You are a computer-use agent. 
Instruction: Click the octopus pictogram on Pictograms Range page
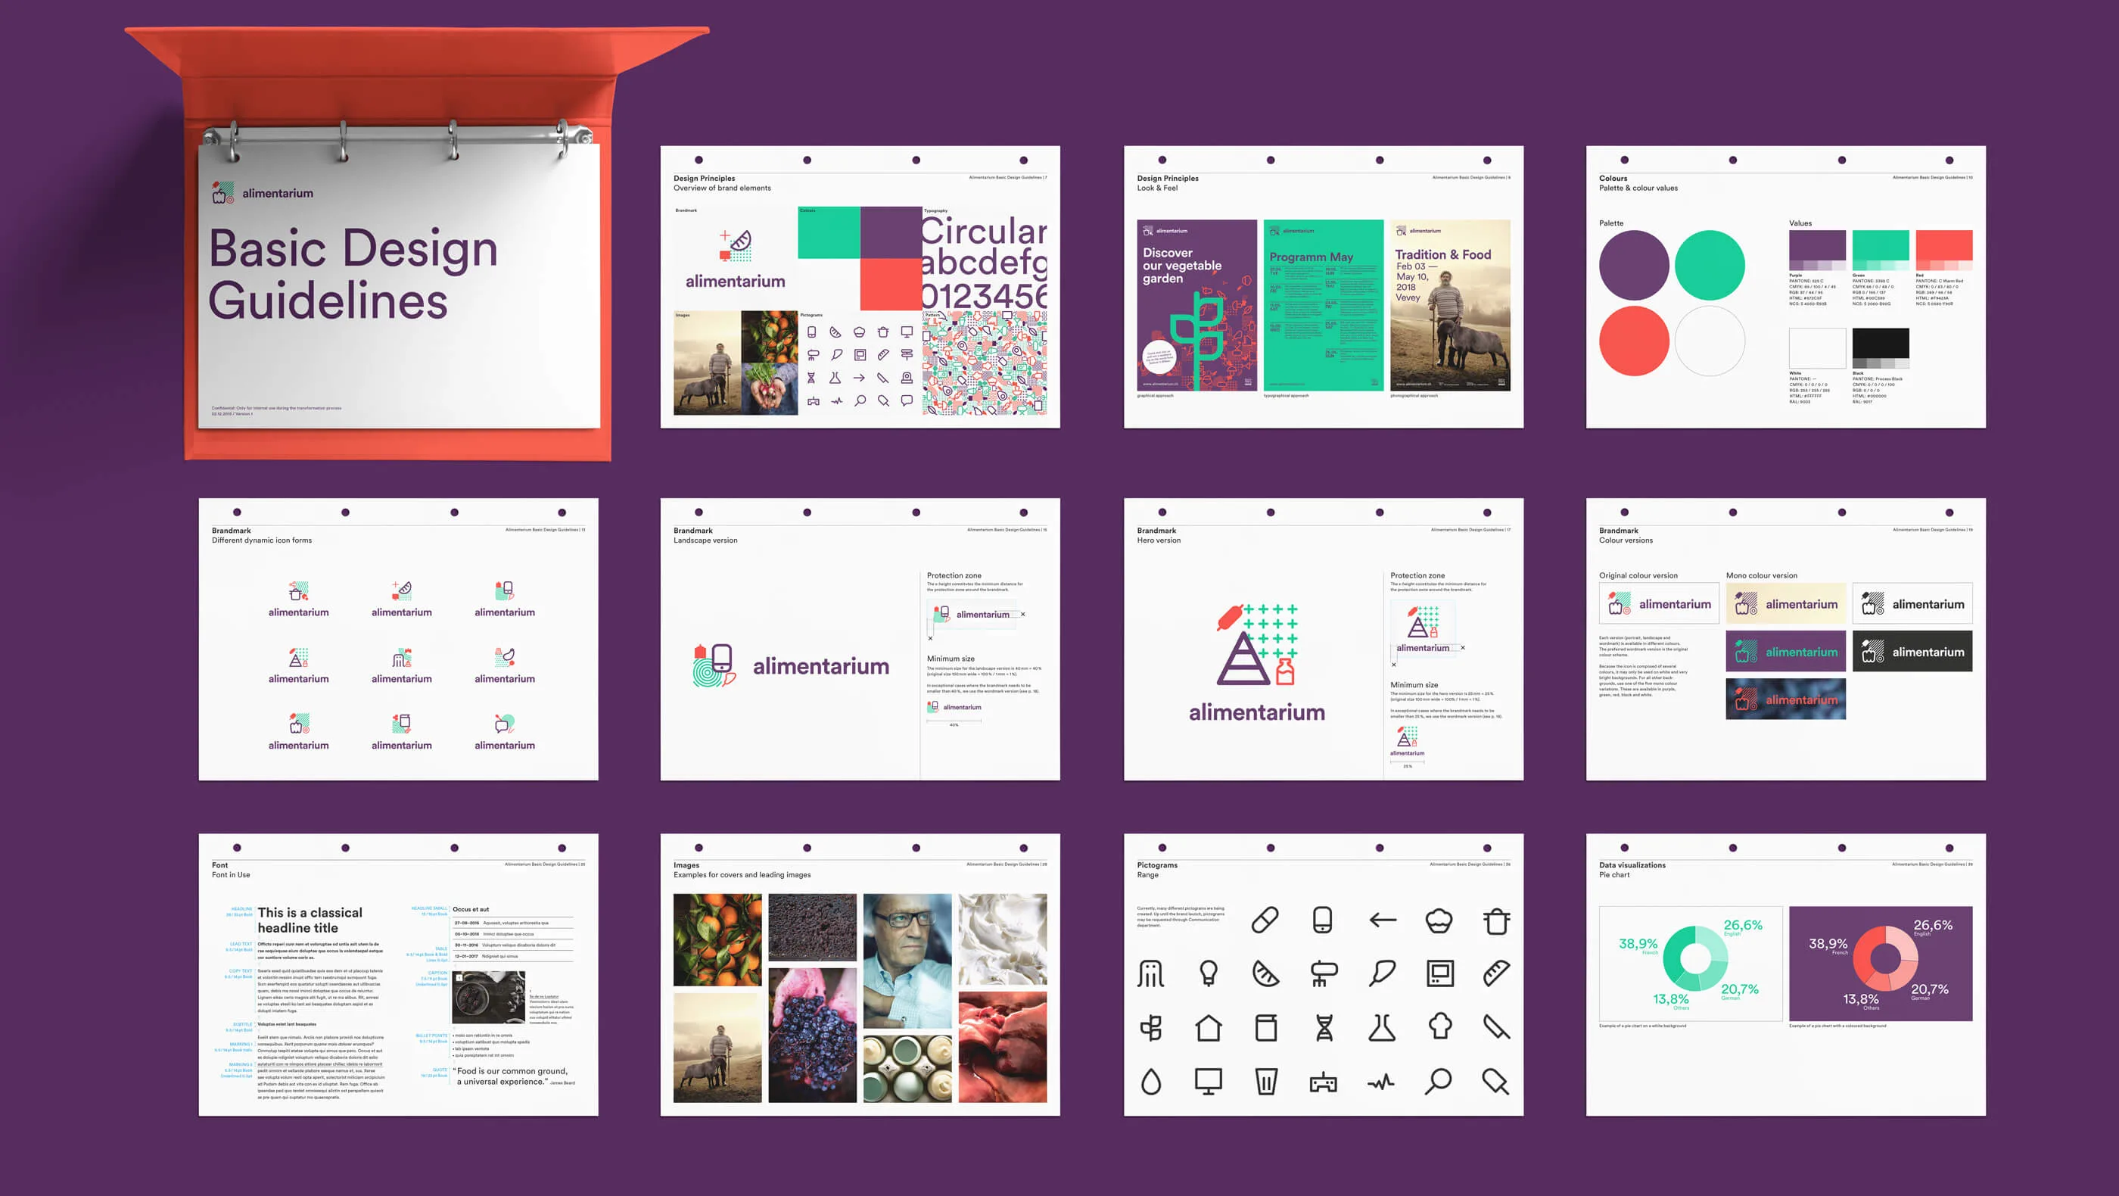(x=1151, y=974)
